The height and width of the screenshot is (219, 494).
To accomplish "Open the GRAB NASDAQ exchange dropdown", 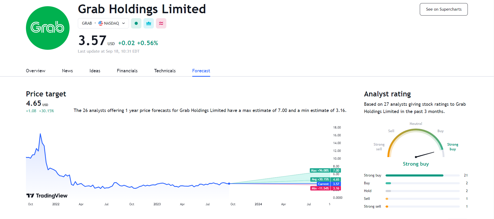I will pos(103,23).
